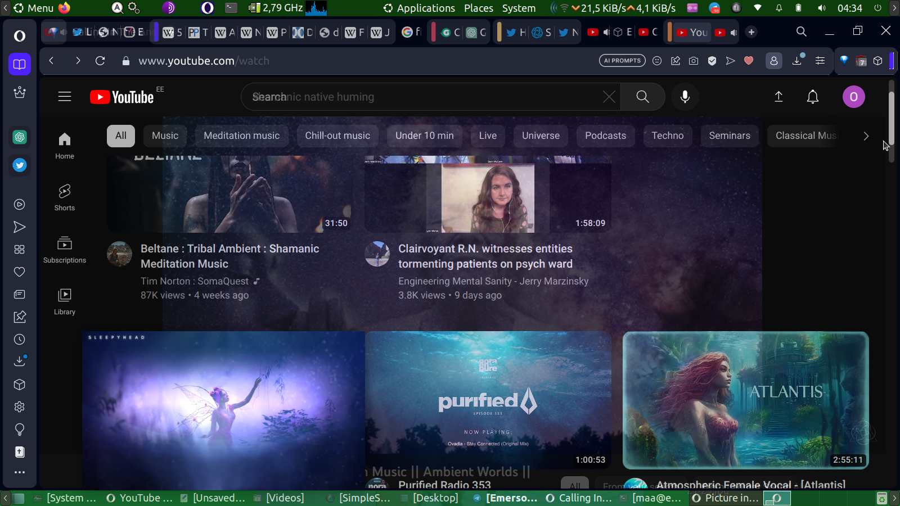Go back to previous page

51,61
